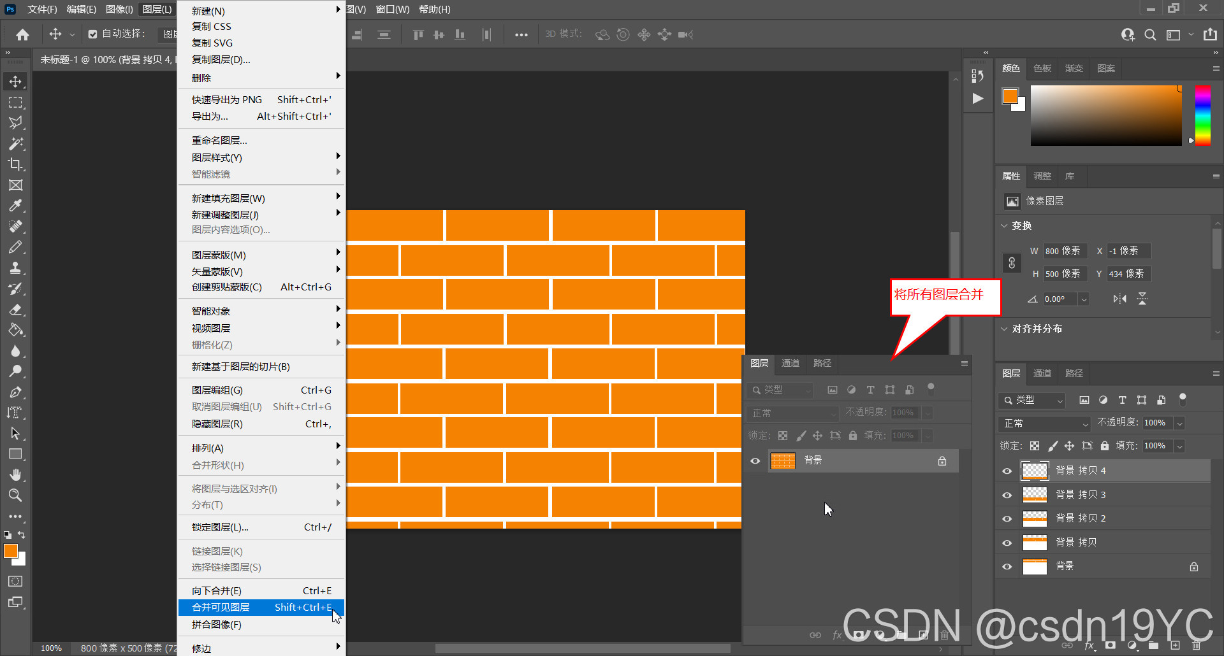Hide the 背景 拷贝 3 layer
Viewport: 1224px width, 656px height.
pyautogui.click(x=1007, y=495)
